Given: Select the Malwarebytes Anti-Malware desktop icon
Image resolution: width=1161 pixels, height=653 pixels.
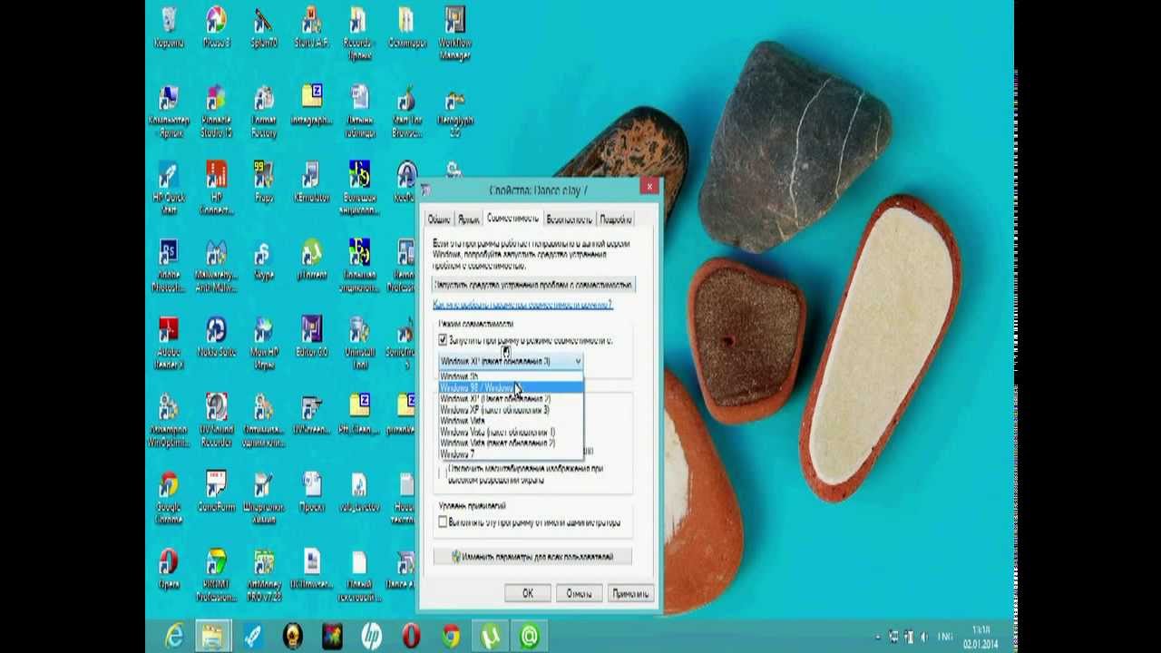Looking at the screenshot, I should click(216, 266).
